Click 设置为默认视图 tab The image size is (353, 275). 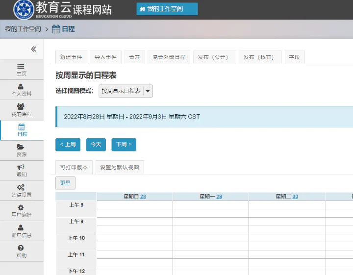(120, 168)
